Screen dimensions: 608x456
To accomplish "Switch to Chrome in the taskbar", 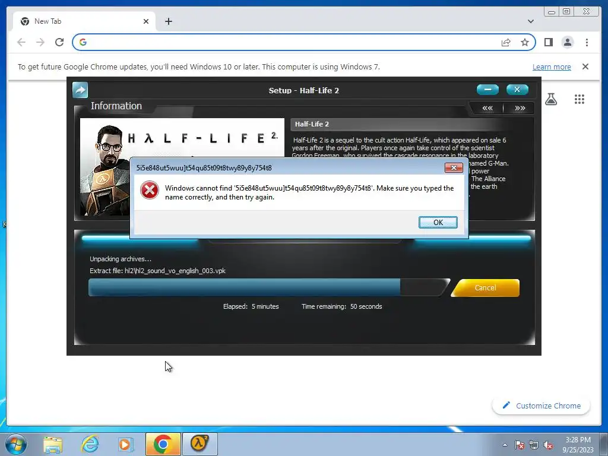I will [163, 444].
